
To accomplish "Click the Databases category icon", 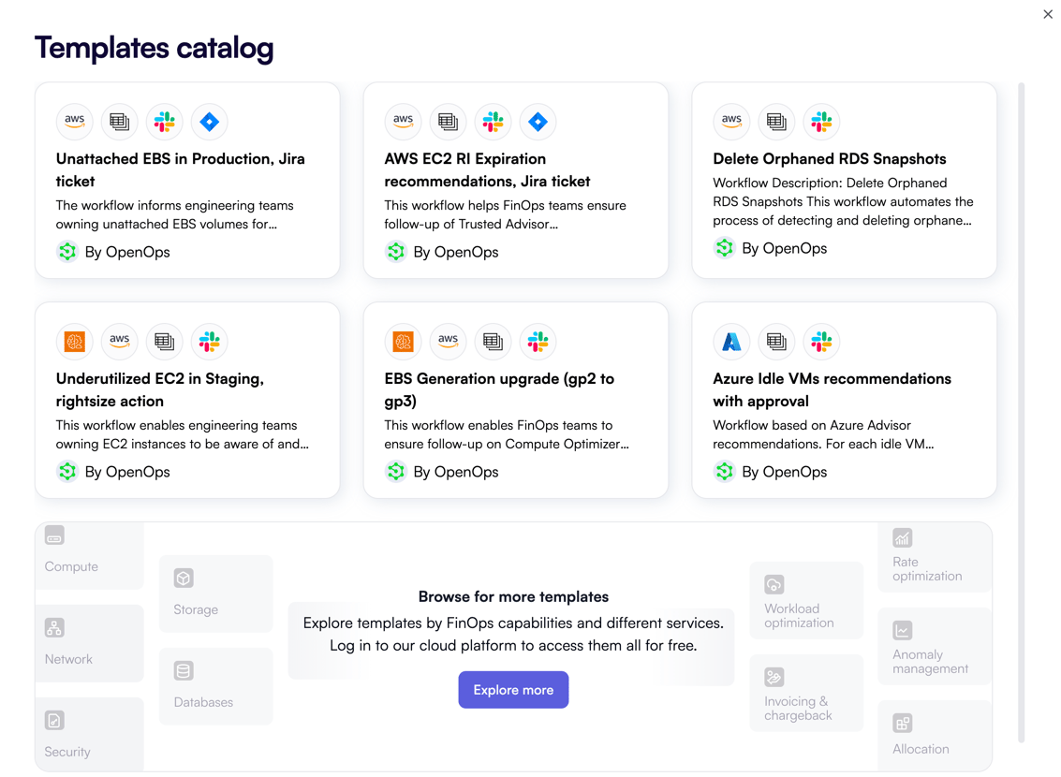I will pos(184,671).
